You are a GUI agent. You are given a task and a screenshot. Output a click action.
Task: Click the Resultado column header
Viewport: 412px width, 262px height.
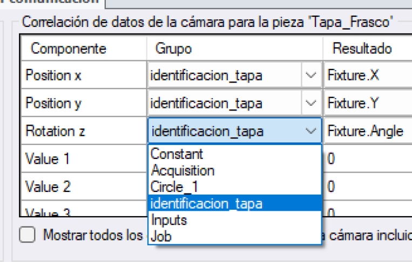tap(362, 49)
